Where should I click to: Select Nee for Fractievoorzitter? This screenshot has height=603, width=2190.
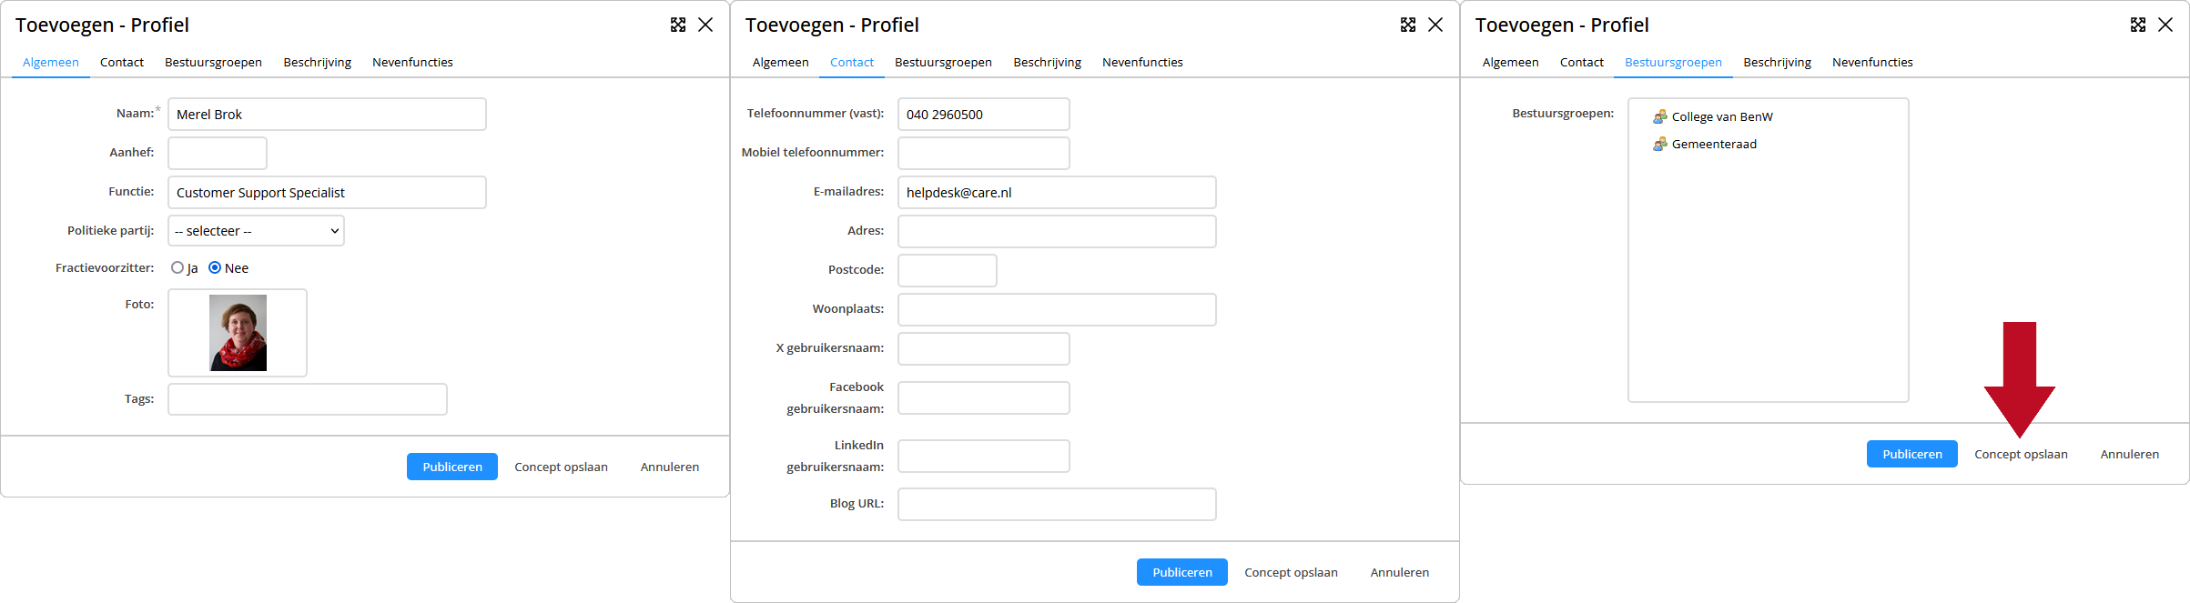pos(215,267)
